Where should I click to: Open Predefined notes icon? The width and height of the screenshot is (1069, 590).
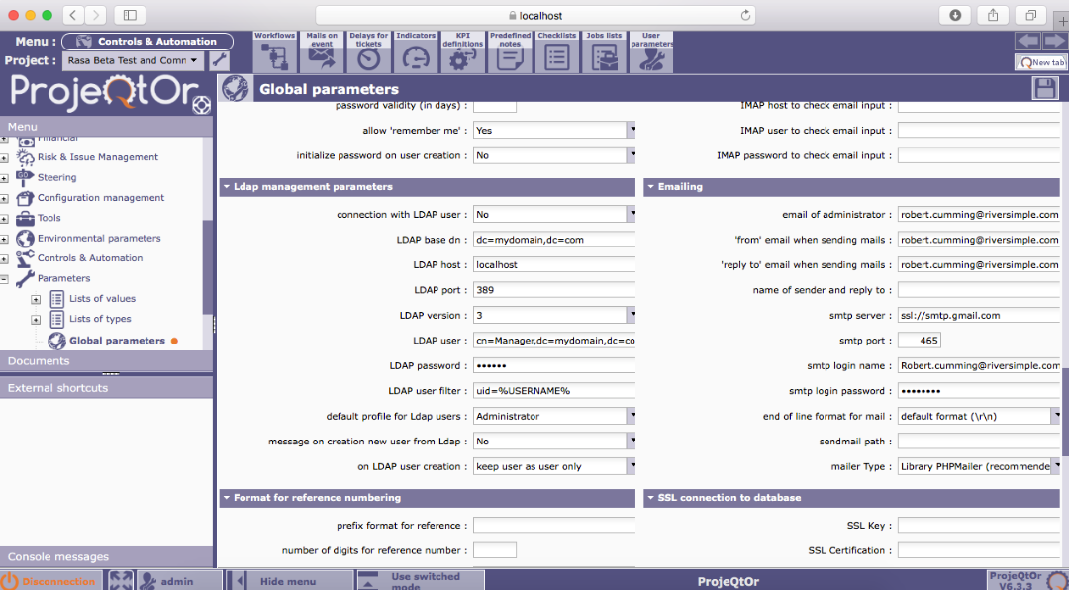click(510, 52)
